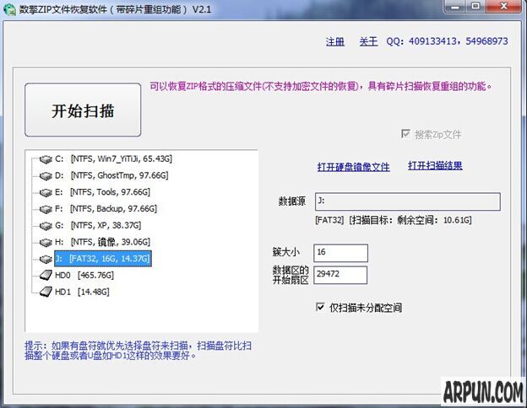527x408 pixels.
Task: Select HD1 [14.48G] disk entry
Action: tap(82, 292)
